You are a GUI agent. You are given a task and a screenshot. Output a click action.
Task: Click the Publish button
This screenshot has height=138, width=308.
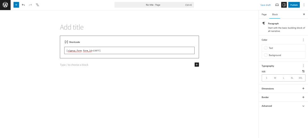point(294,5)
